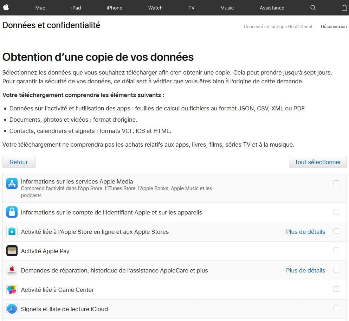Open the iPhone menu item
Viewport: 349px width, 321px height.
click(x=114, y=8)
